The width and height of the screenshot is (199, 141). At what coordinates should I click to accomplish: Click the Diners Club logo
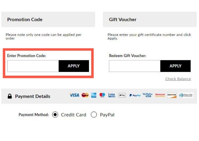click(x=186, y=95)
